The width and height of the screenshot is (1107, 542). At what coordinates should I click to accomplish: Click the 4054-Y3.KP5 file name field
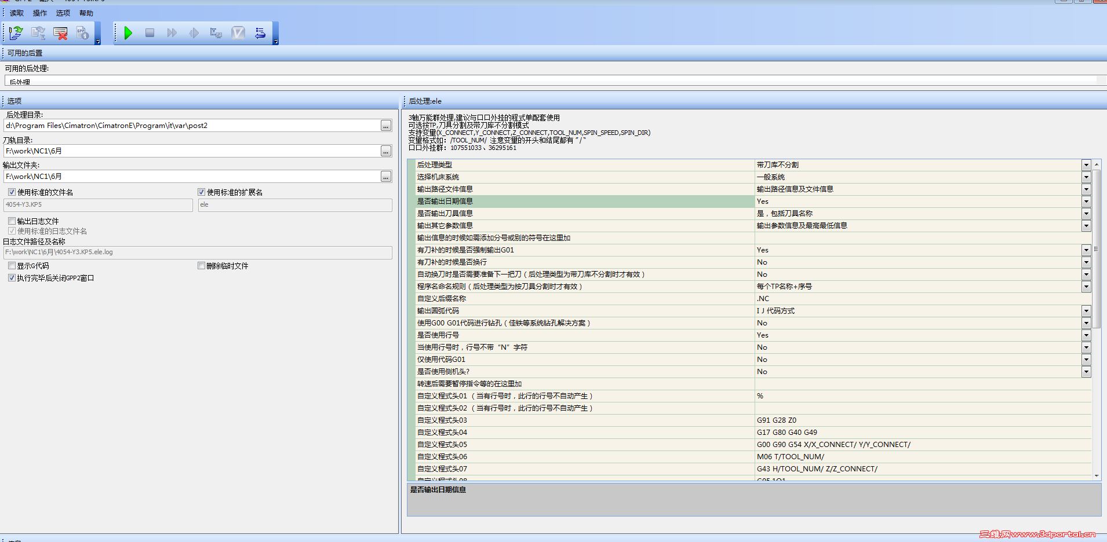[x=98, y=205]
